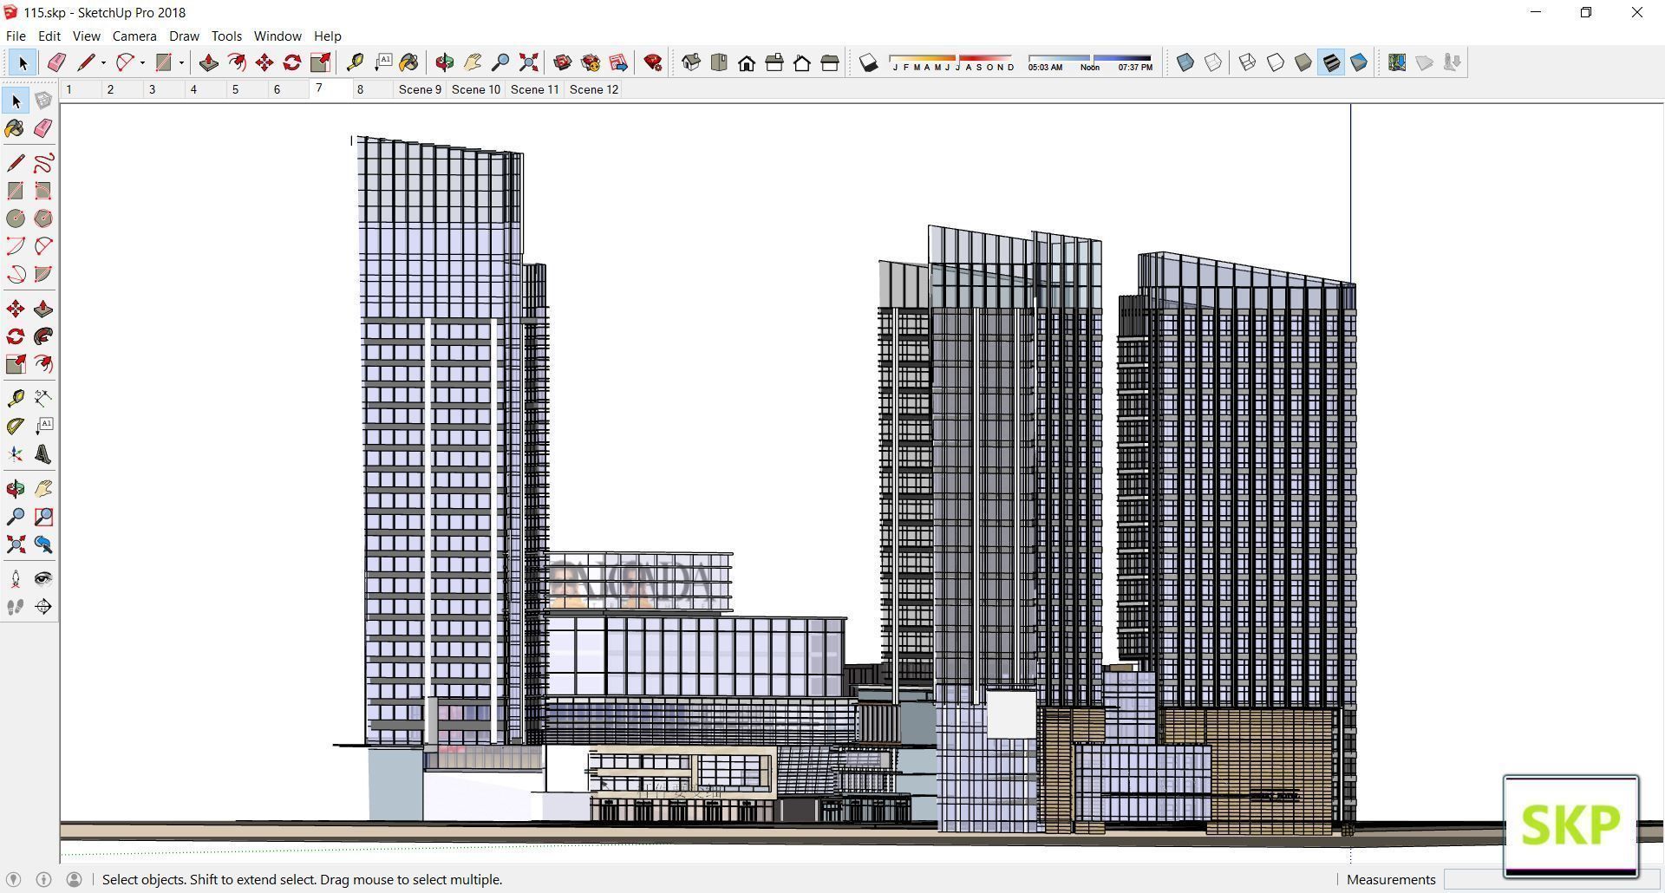Click the sign-in person status bar icon
The image size is (1665, 893).
tap(75, 879)
